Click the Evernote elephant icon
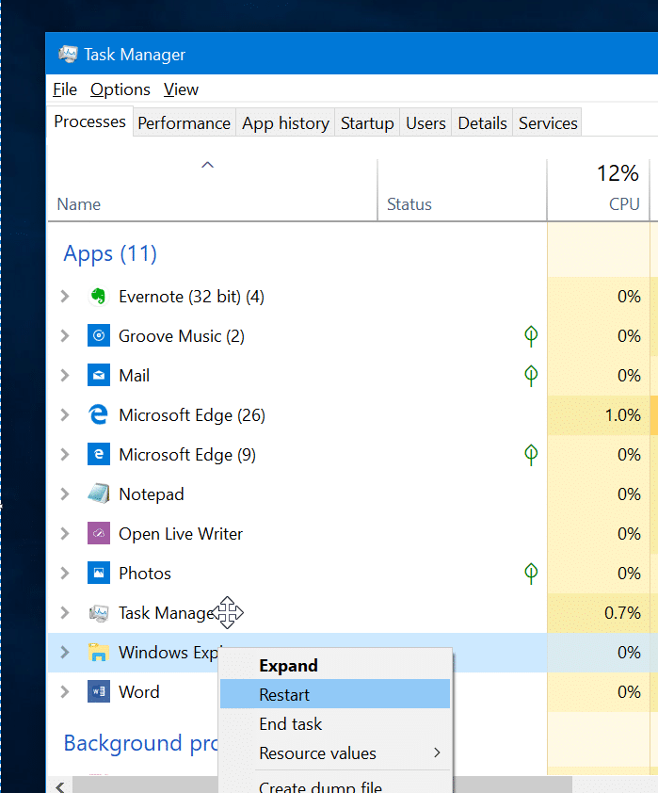 click(x=99, y=297)
